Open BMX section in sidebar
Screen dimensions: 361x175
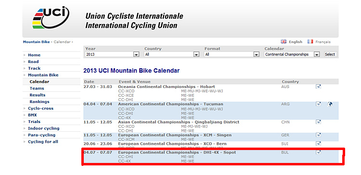(x=32, y=115)
